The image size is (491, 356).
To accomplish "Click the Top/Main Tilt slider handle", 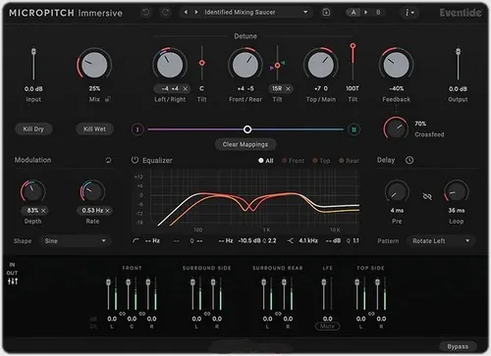I will 353,46.
